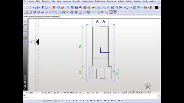Expand the open file dropdown arrow
This screenshot has width=184, height=103.
tap(33, 8)
